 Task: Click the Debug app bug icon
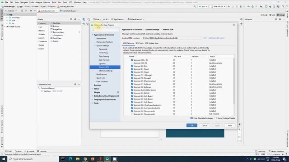(x=241, y=6)
